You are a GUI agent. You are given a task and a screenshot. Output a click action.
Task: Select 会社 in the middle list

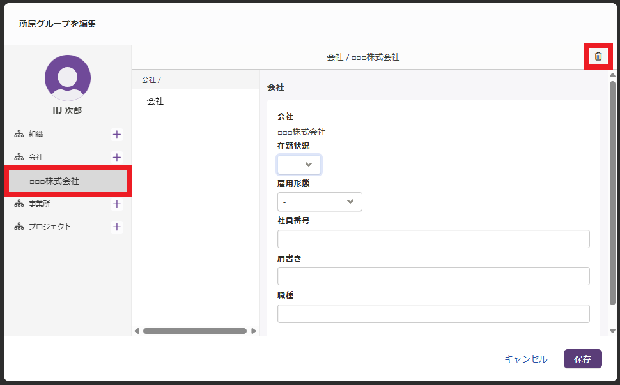coord(155,101)
